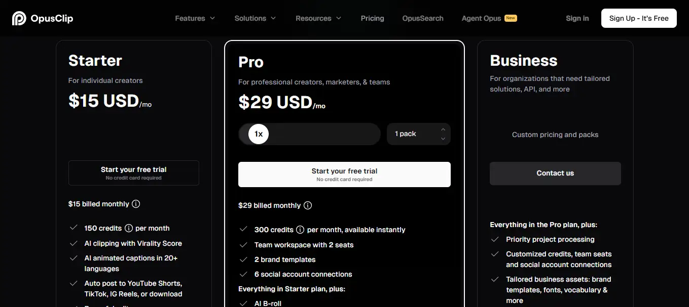Click info icon beside 300 credits

tap(300, 230)
